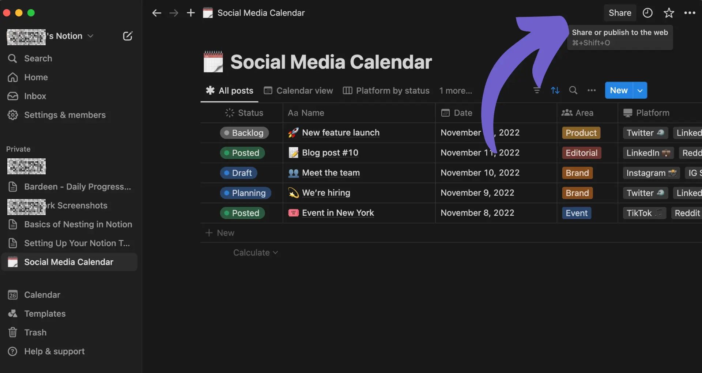The image size is (702, 373).
Task: Click the Instagram platform tag
Action: click(651, 173)
